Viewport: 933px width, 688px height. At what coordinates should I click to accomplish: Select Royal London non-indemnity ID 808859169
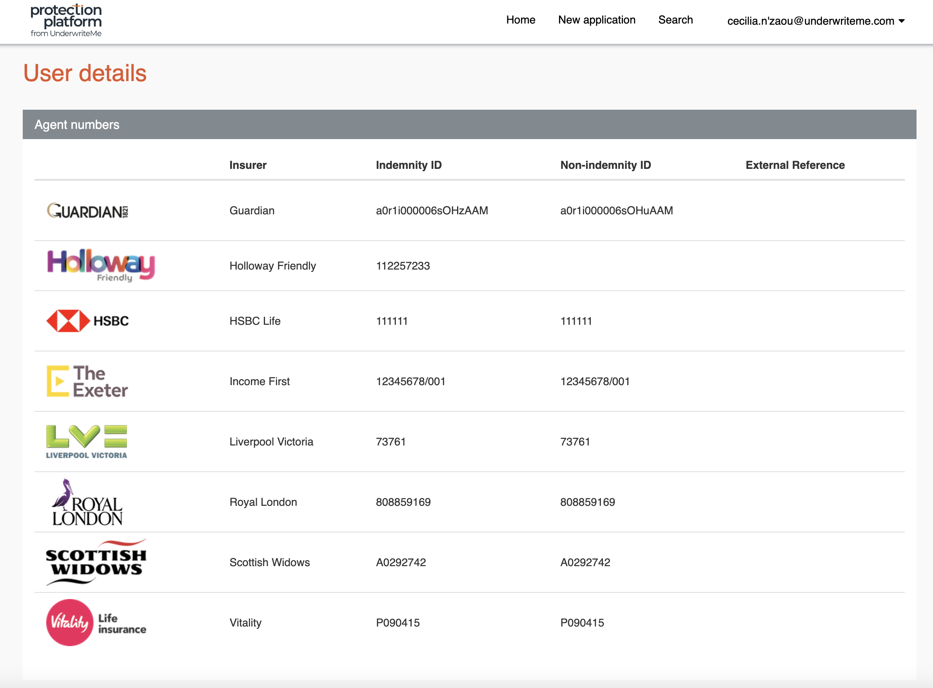[x=588, y=502]
